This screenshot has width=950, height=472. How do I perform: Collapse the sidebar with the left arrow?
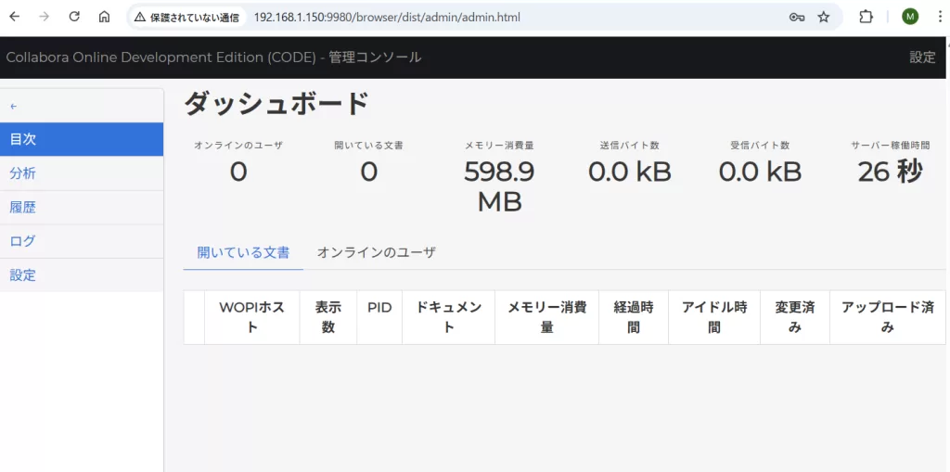pyautogui.click(x=13, y=107)
